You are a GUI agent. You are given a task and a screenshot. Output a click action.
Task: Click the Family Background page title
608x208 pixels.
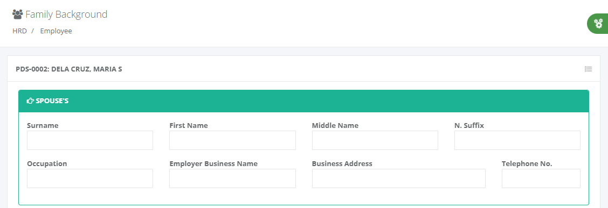(66, 15)
